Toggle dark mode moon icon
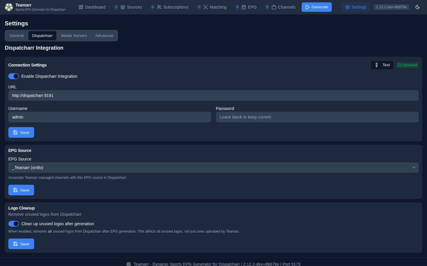The width and height of the screenshot is (427, 266). click(x=418, y=7)
